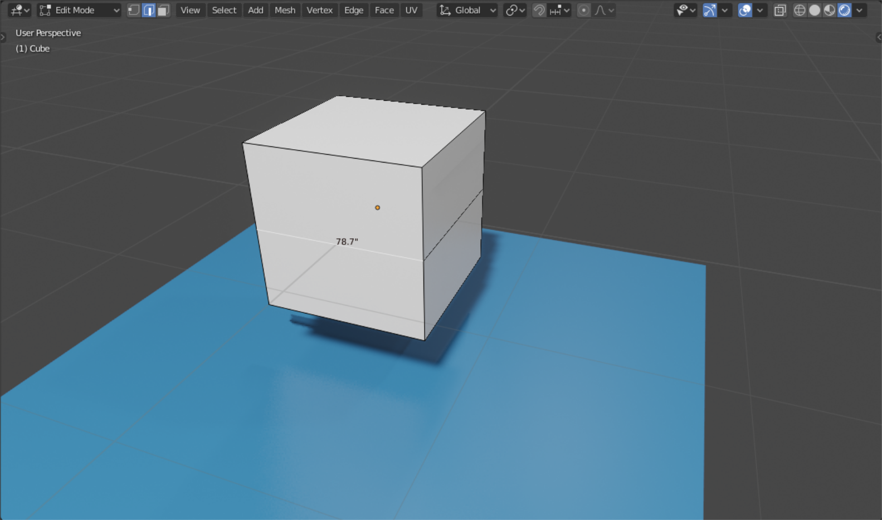The image size is (882, 520).
Task: Open the editor type selector
Action: (x=20, y=10)
